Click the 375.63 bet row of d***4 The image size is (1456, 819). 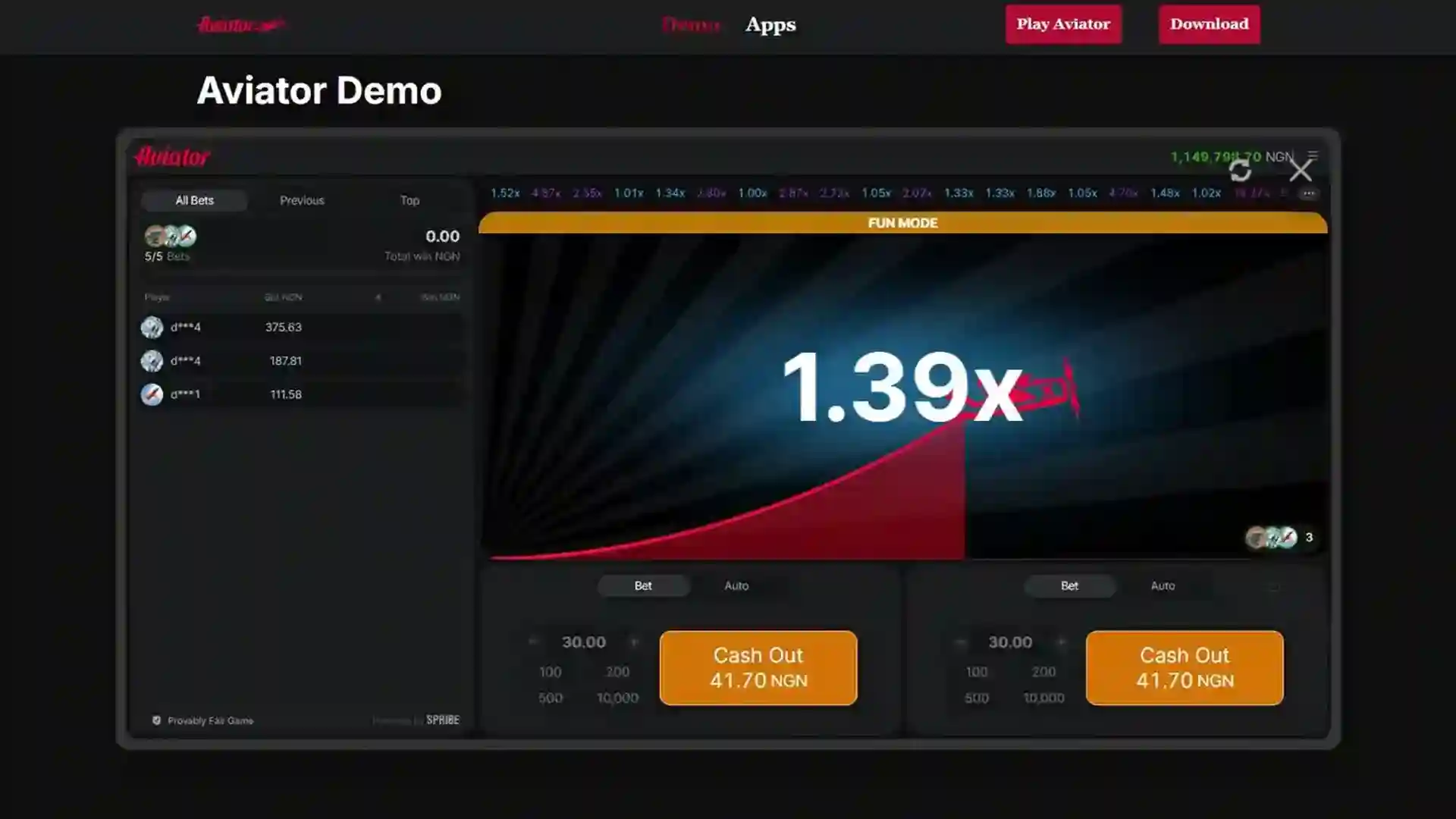pyautogui.click(x=302, y=327)
